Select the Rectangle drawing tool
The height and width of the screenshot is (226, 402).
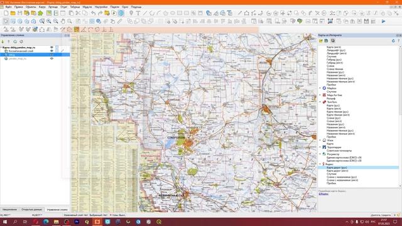[x=180, y=13]
